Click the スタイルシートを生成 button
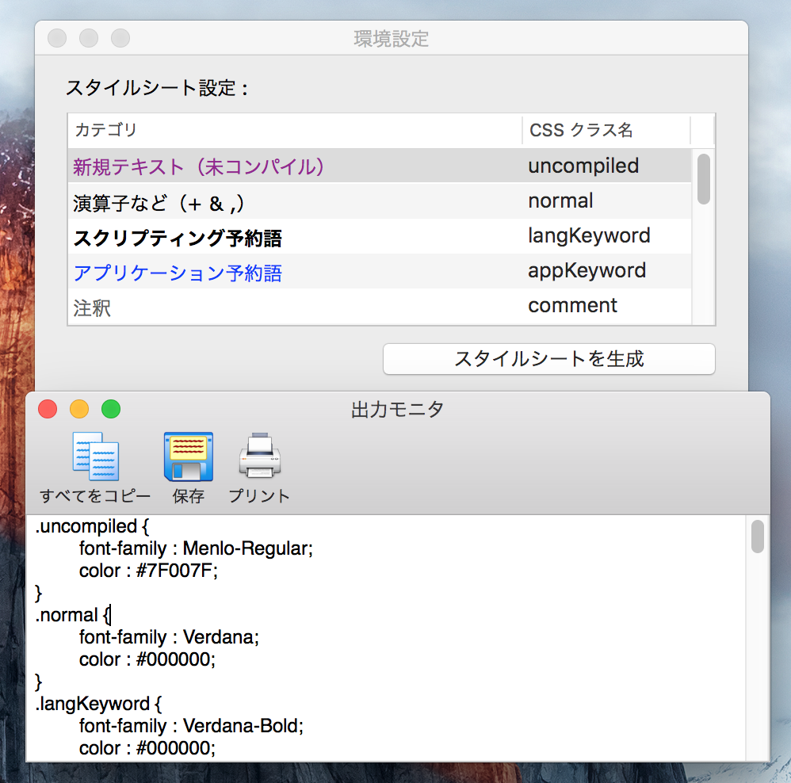This screenshot has width=791, height=783. [548, 359]
